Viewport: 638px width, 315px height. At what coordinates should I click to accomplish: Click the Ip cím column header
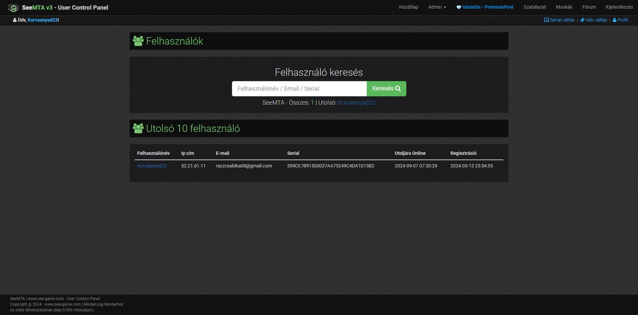(188, 153)
